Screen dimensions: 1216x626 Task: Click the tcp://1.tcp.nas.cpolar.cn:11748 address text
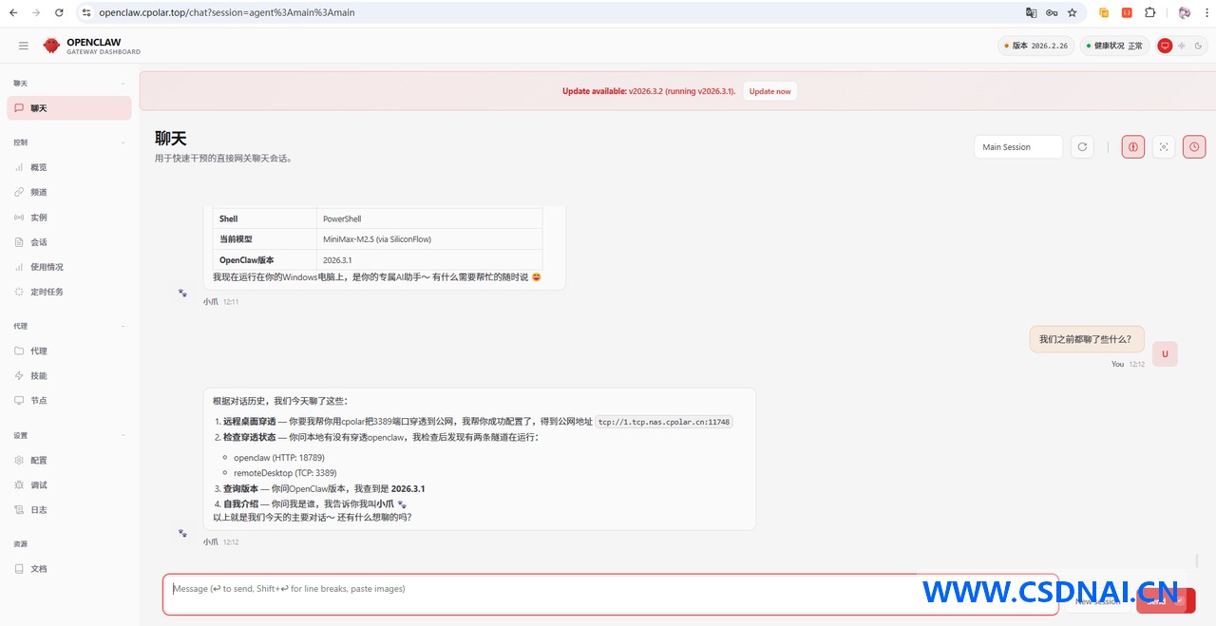tap(664, 422)
